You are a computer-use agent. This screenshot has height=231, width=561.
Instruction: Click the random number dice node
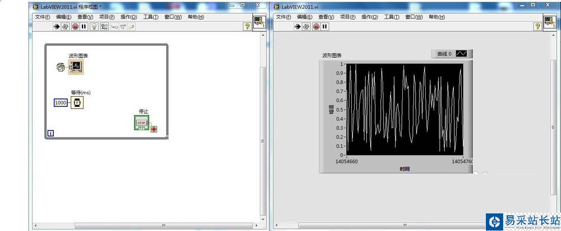click(61, 68)
